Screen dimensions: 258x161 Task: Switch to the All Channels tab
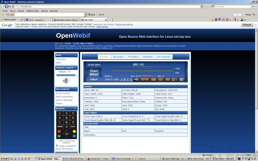164,57
